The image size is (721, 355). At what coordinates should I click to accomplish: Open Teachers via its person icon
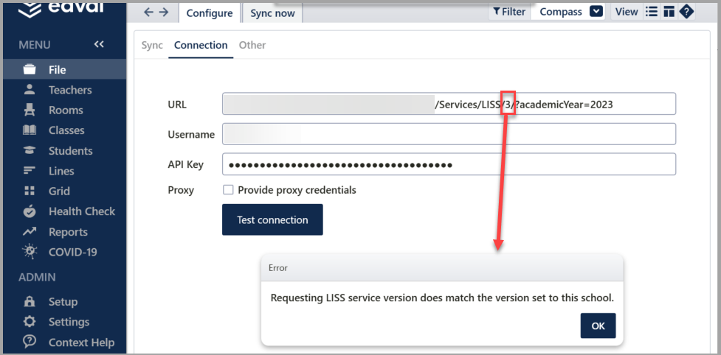(30, 90)
